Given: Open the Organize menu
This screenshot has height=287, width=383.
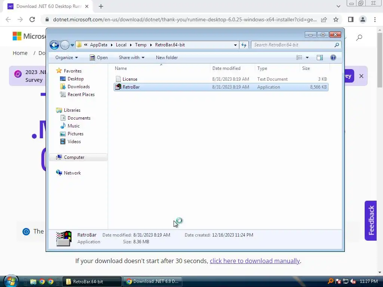Looking at the screenshot, I should click(x=67, y=58).
